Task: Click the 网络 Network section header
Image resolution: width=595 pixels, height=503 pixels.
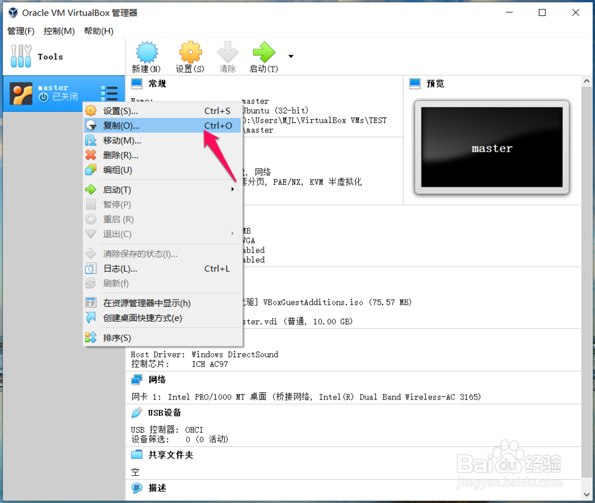Action: (157, 379)
